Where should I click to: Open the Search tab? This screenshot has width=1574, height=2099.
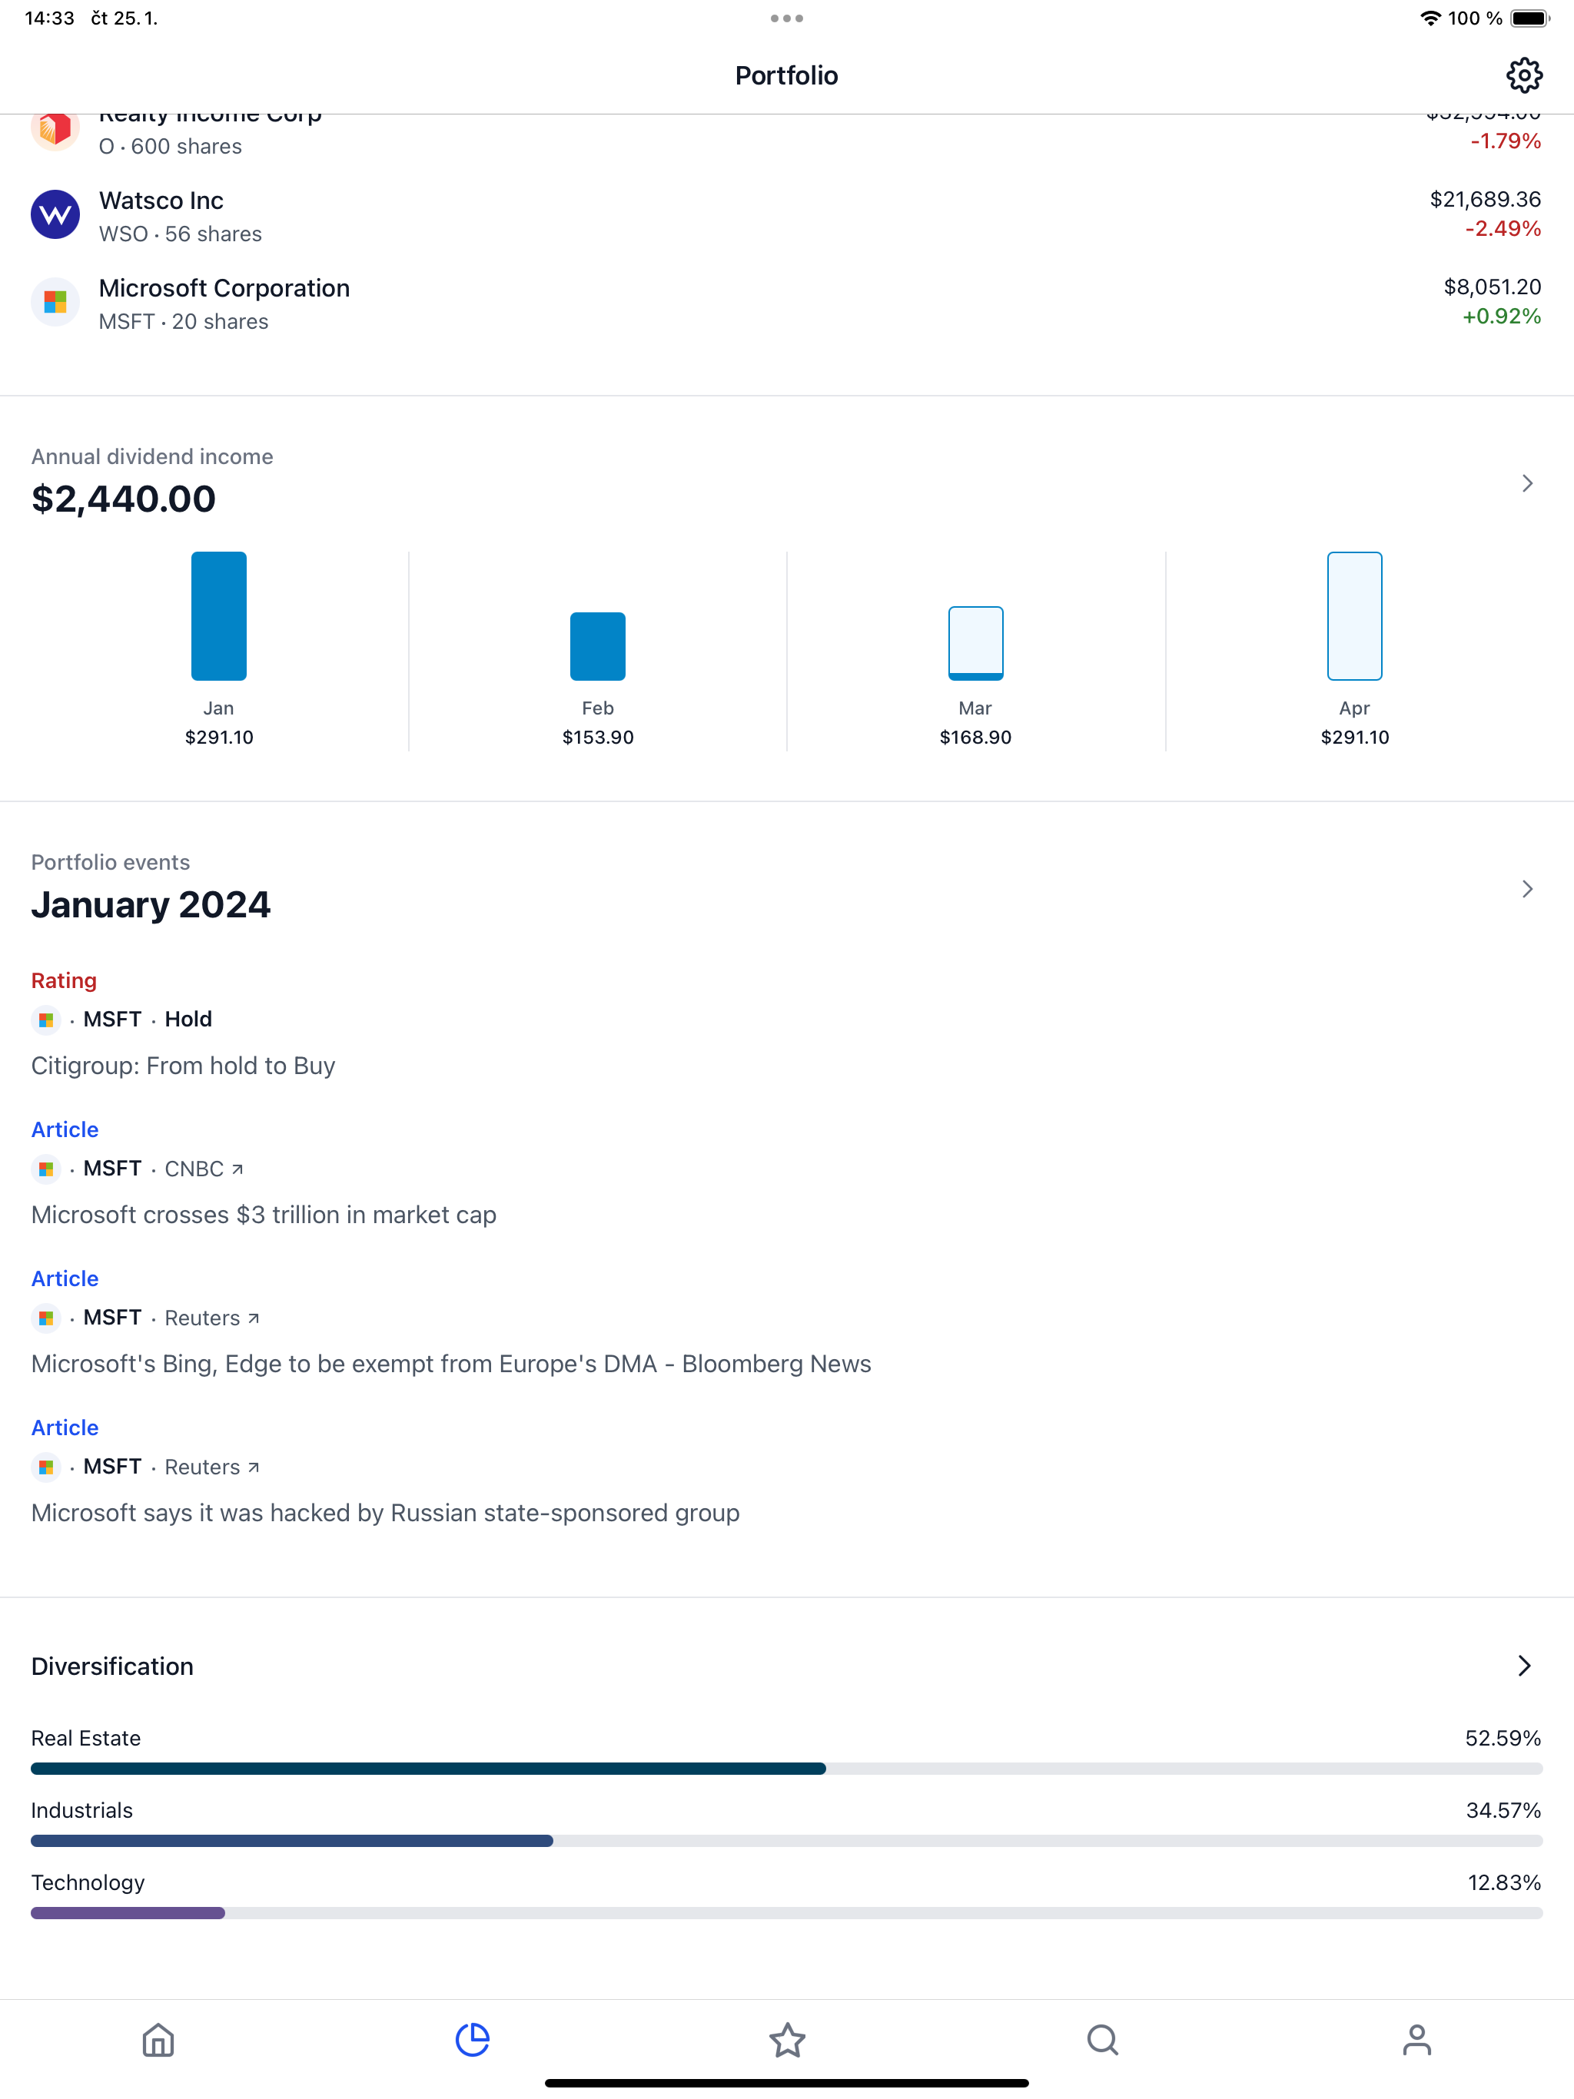[x=1102, y=2039]
